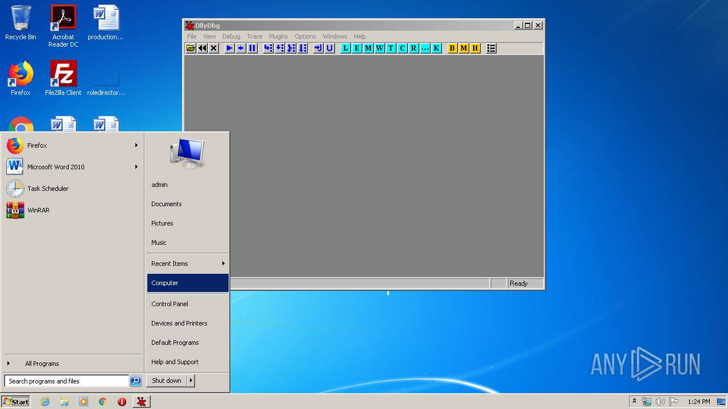Open the Trace menu in OllyDbg
728x409 pixels.
point(254,36)
